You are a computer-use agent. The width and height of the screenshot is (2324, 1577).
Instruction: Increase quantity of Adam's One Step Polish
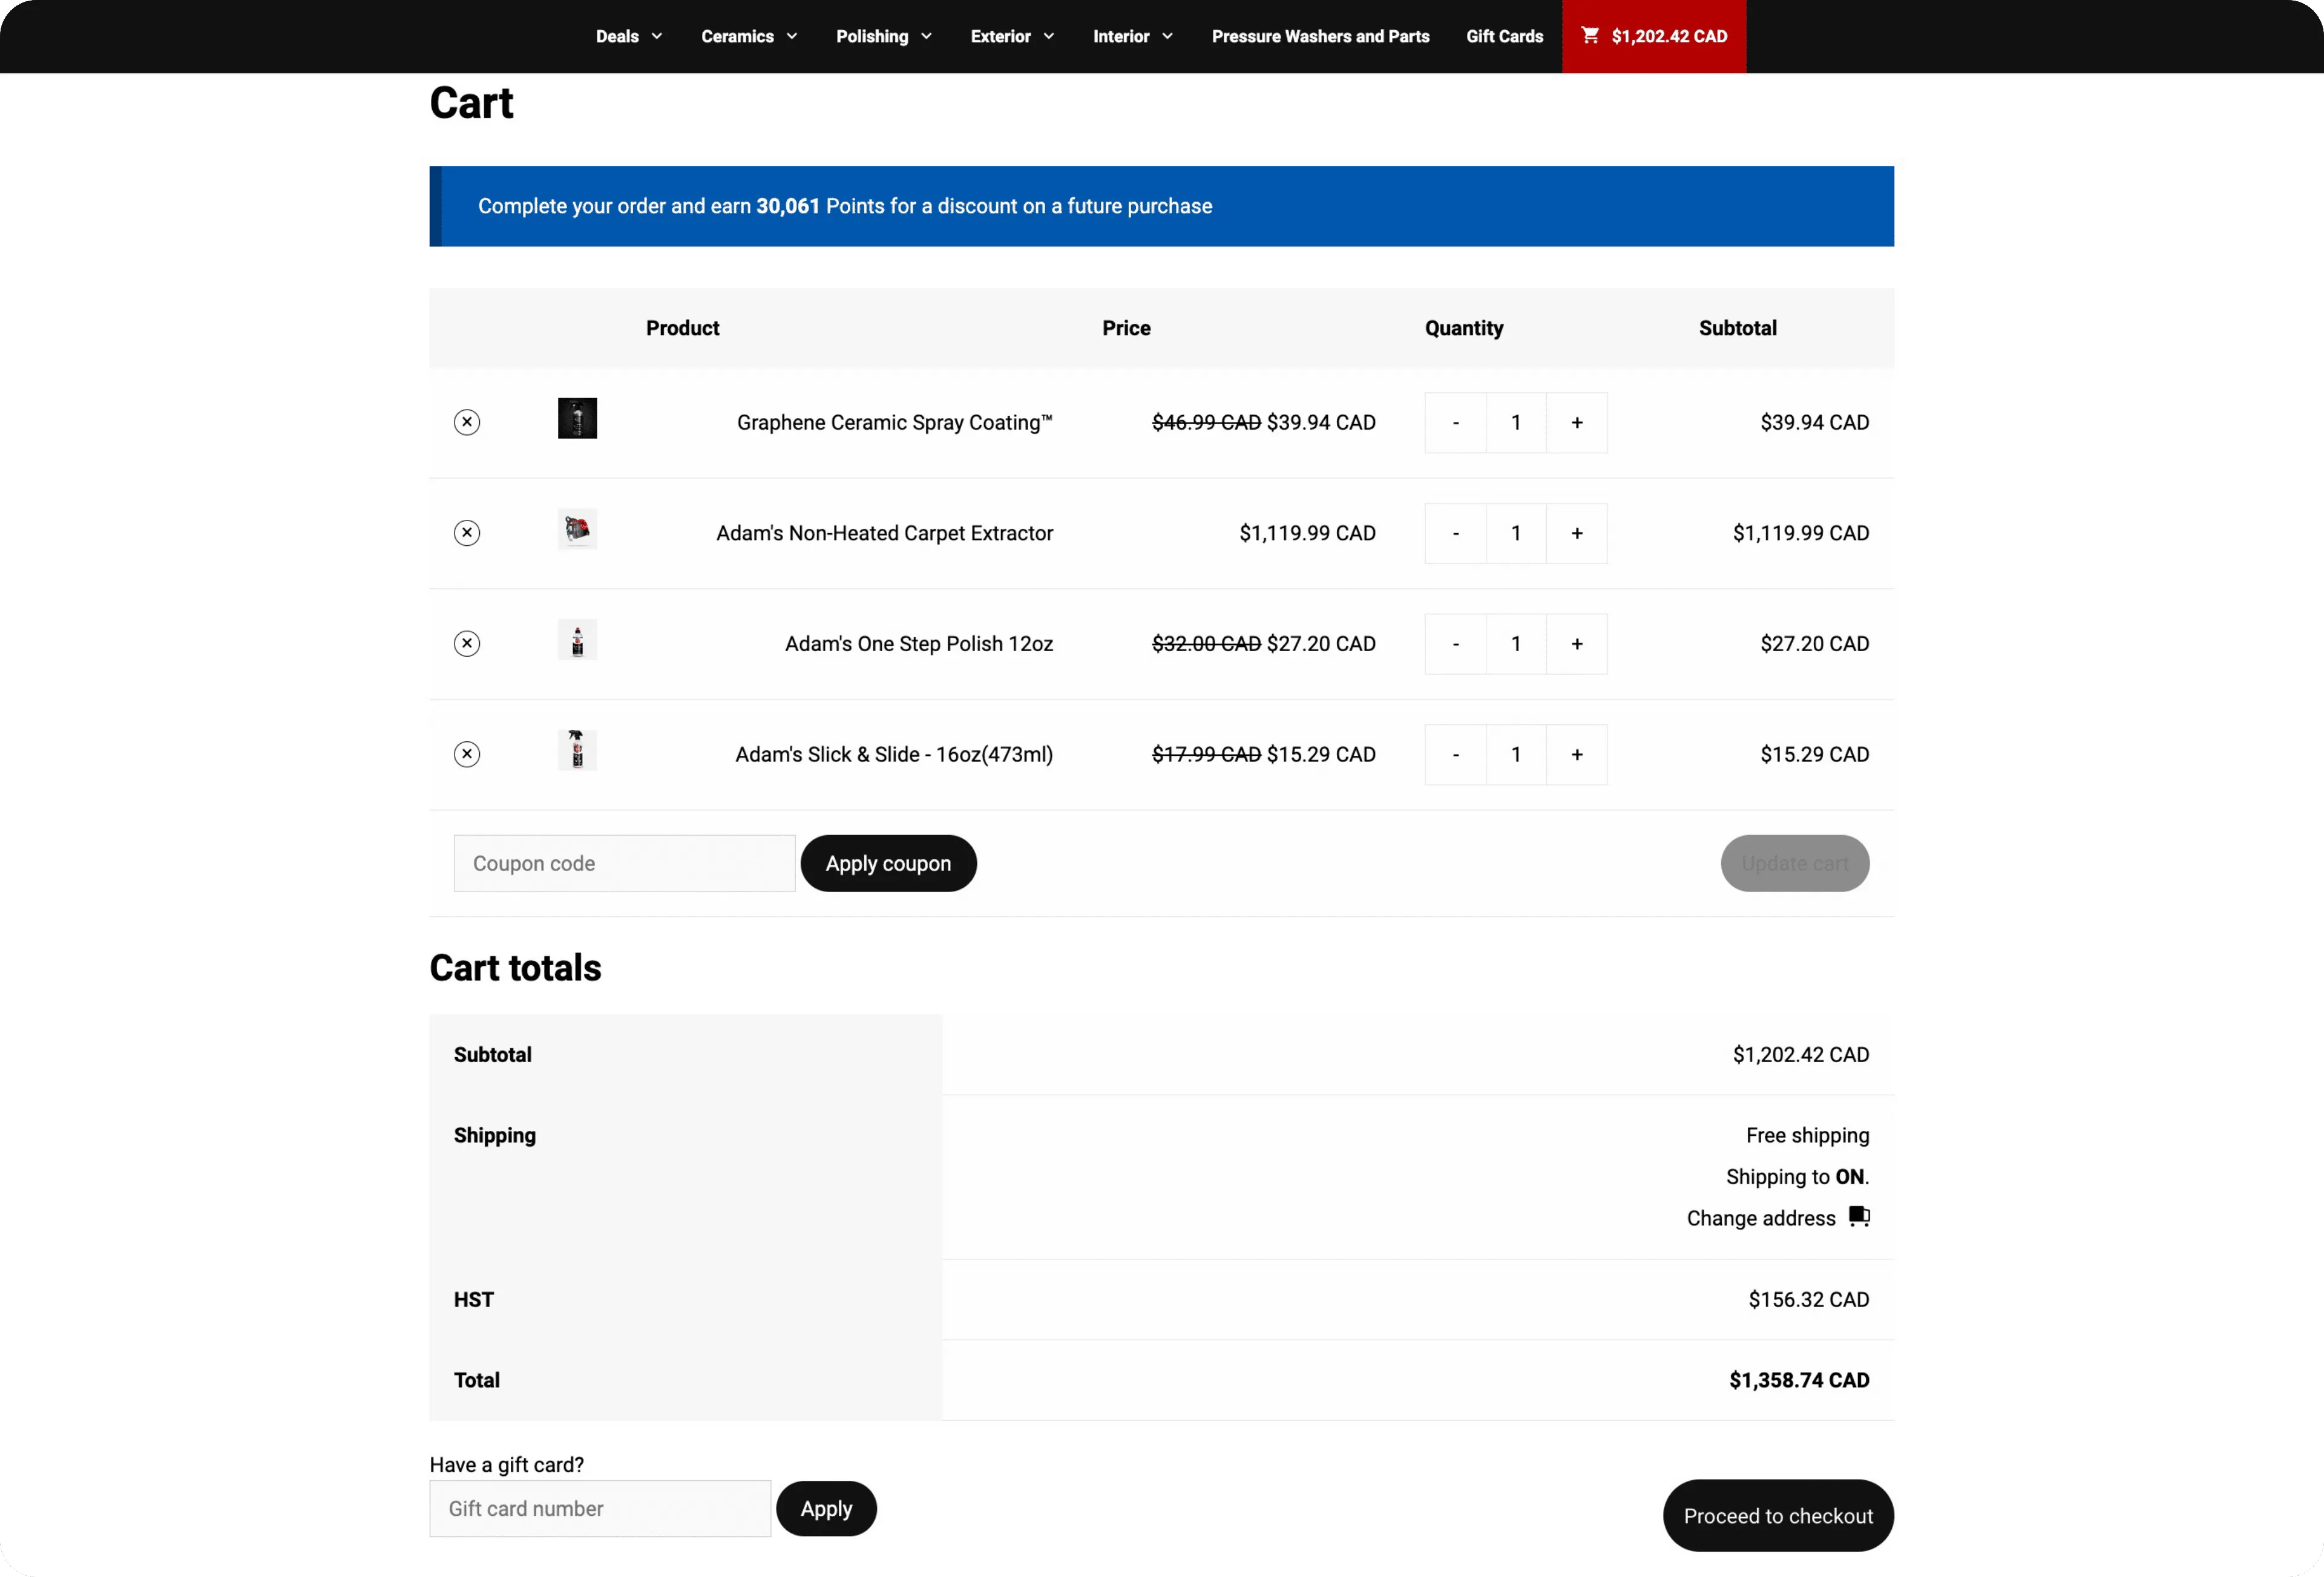coord(1577,643)
